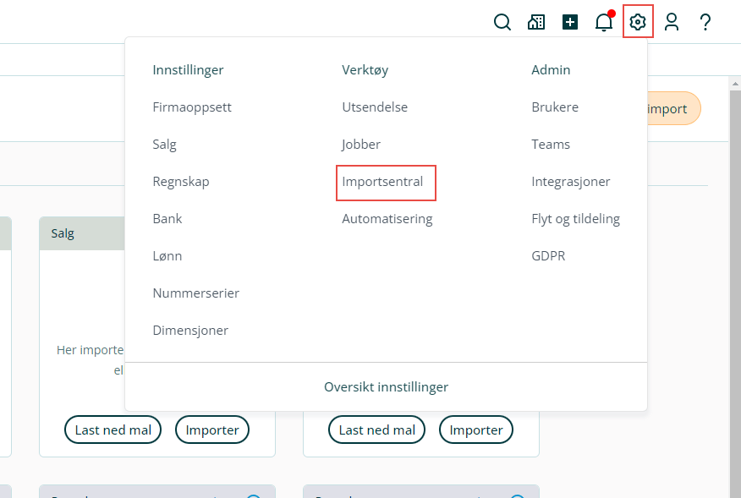Open Integrasjoner from Admin

(571, 182)
